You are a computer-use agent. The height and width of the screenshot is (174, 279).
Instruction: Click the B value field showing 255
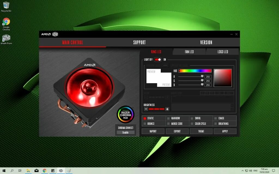tap(208, 85)
